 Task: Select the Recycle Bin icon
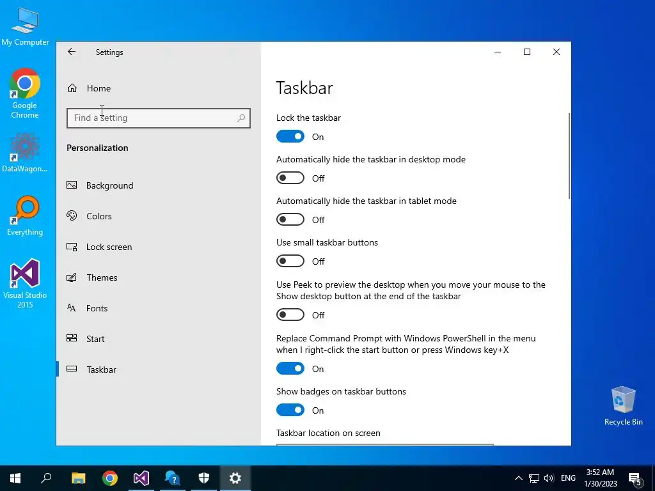[x=623, y=406]
